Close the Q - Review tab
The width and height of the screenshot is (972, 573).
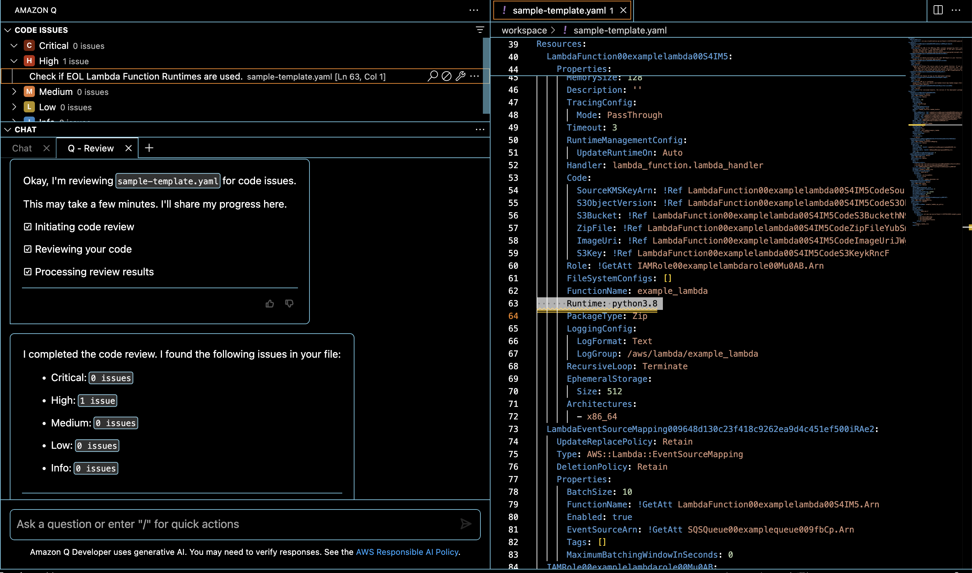128,148
